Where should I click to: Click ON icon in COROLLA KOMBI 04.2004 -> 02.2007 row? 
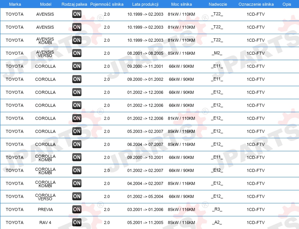coord(77,183)
